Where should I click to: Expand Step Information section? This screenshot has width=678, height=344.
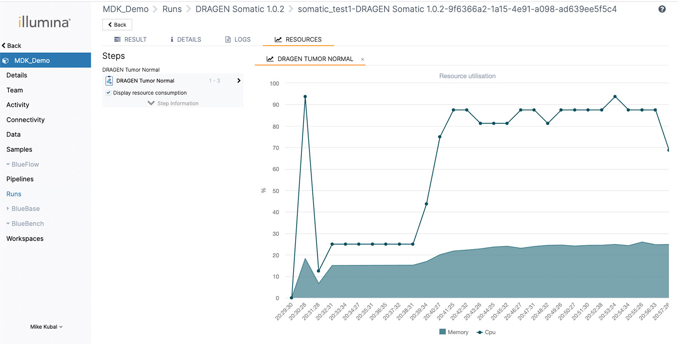[173, 103]
